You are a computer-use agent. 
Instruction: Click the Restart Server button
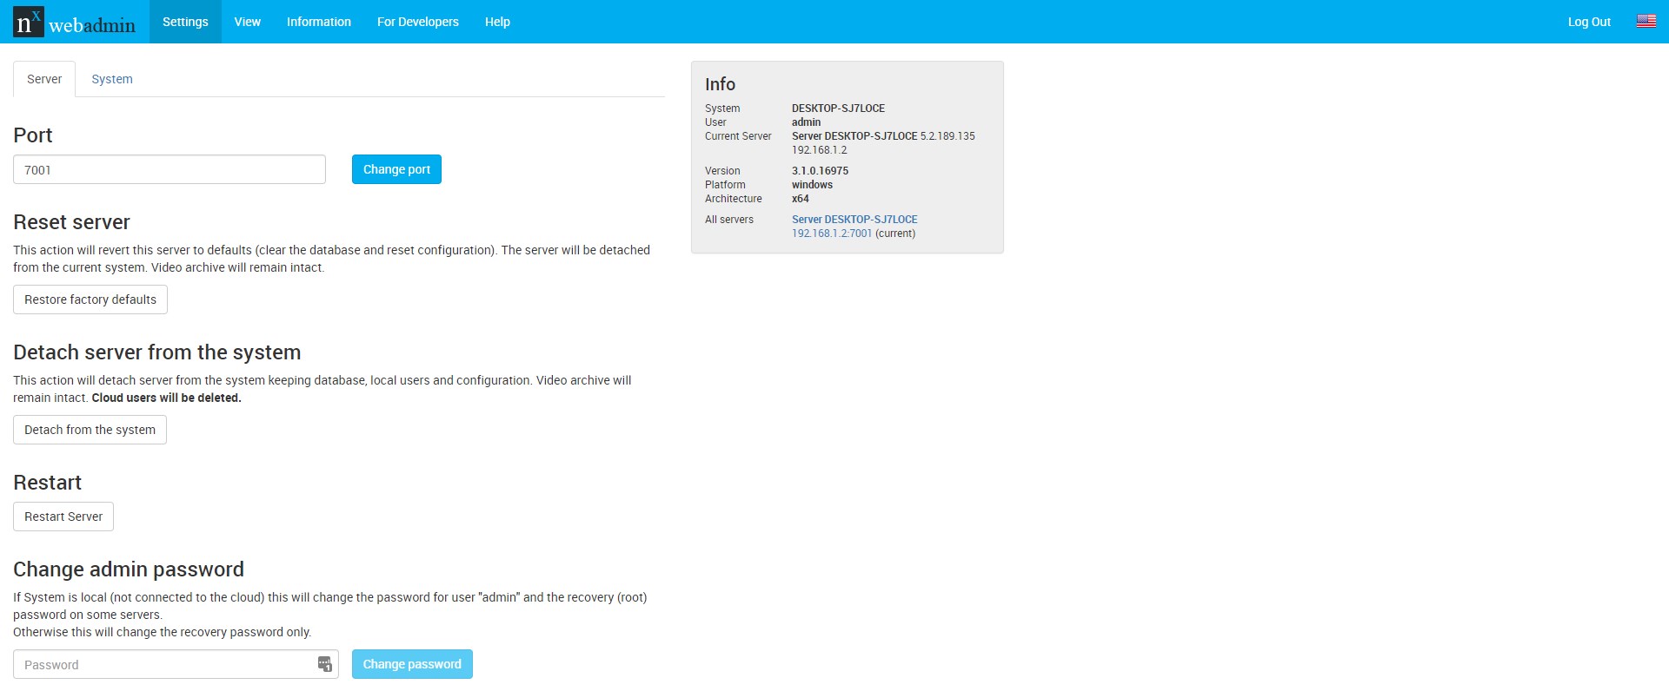(x=63, y=517)
